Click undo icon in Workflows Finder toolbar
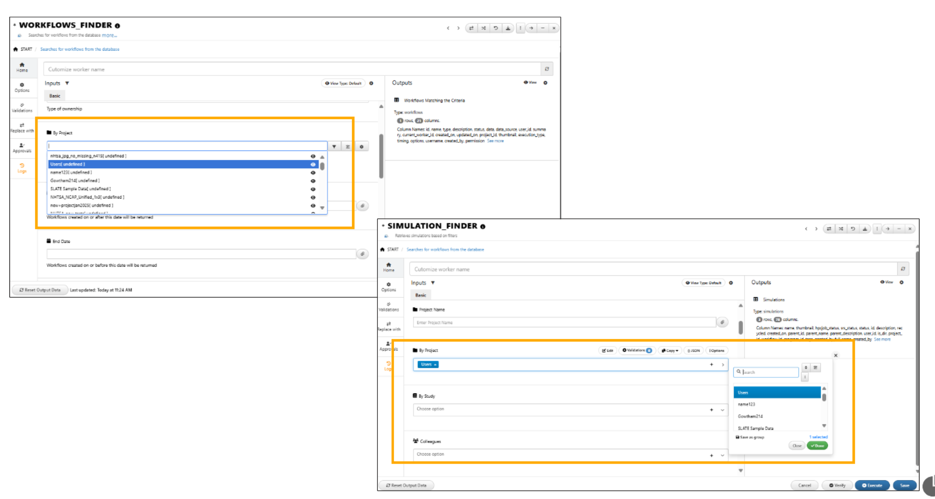 tap(496, 28)
